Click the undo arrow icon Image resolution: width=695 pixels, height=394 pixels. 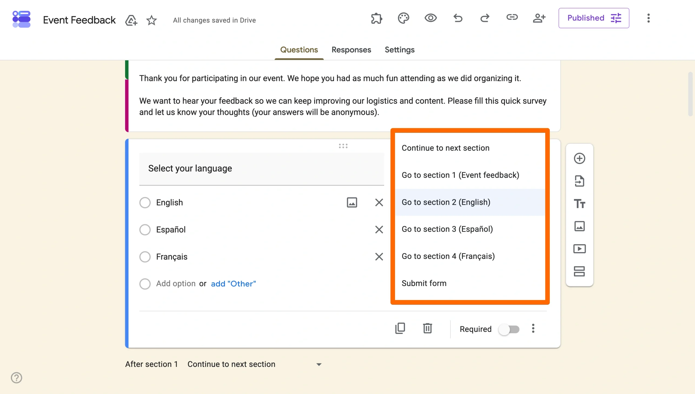click(458, 18)
